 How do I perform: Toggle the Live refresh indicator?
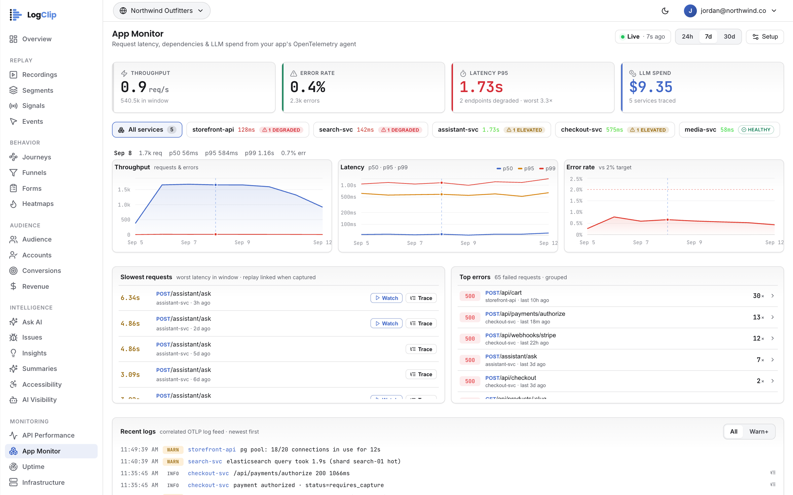point(643,37)
